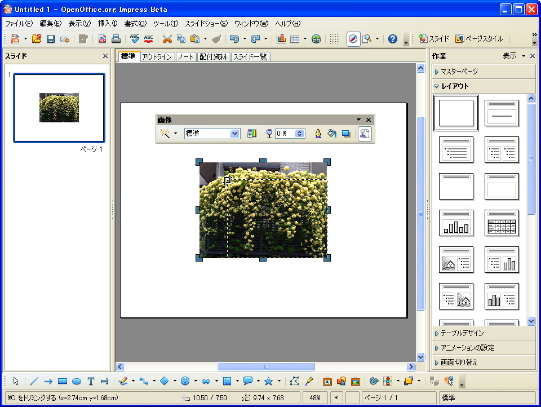The image size is (541, 407).
Task: Click the Color RGB adjustment icon
Action: [x=252, y=134]
